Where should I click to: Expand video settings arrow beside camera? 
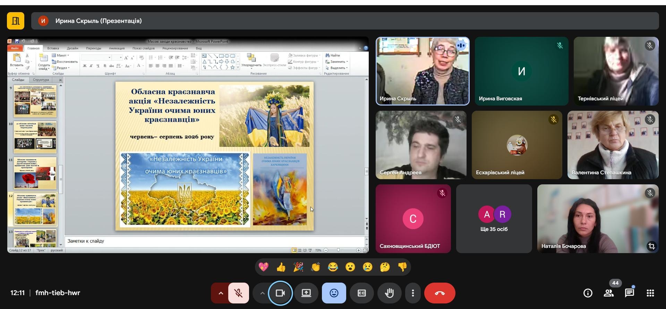(x=262, y=293)
